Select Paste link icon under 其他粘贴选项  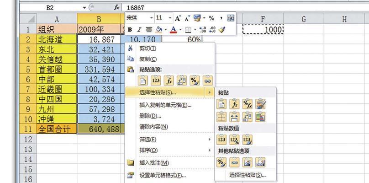coord(234,162)
